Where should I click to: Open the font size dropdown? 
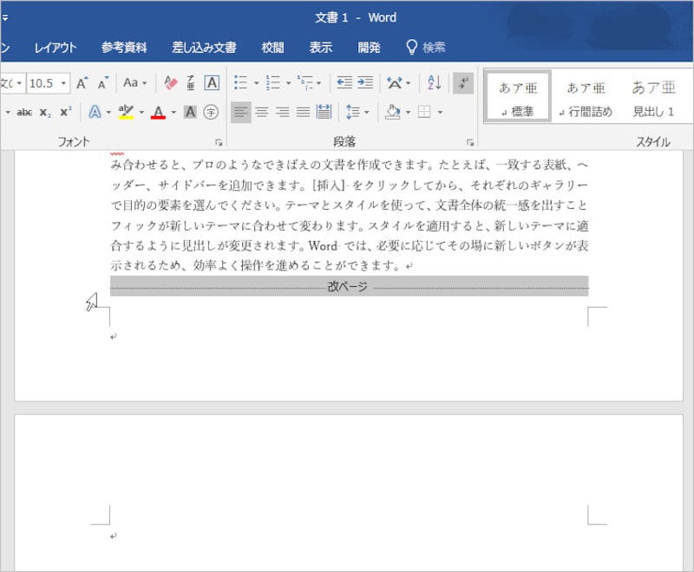(x=62, y=83)
